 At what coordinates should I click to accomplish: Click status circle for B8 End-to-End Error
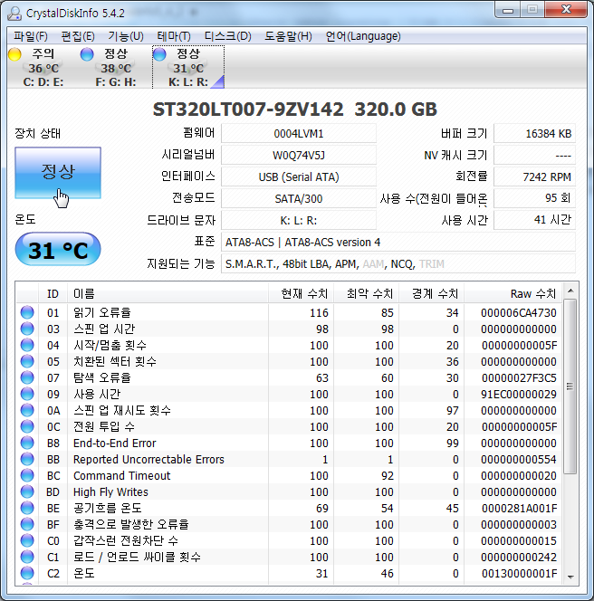click(x=27, y=443)
